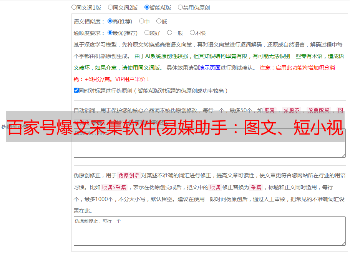The height and width of the screenshot is (253, 350).
Task: Click the 伪原创后 highlighted tag
Action: (x=129, y=175)
